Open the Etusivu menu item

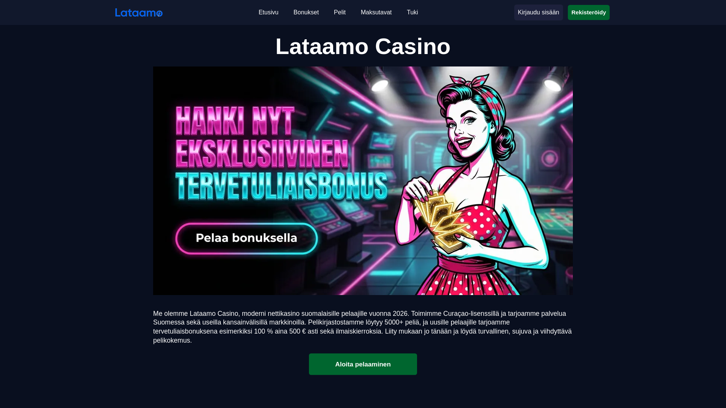268,12
